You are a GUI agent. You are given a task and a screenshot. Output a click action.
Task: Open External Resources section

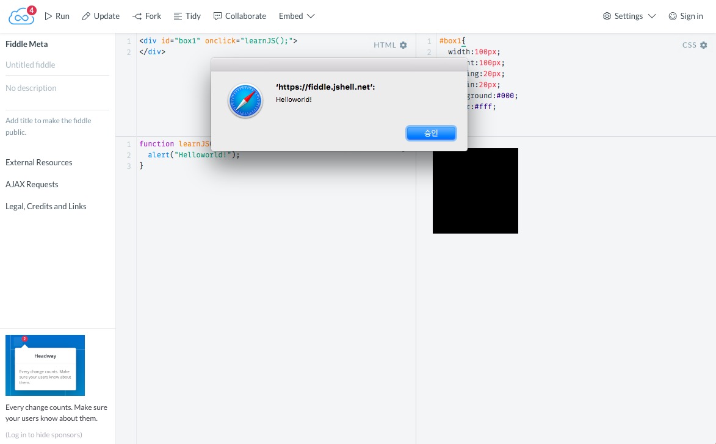coord(39,162)
